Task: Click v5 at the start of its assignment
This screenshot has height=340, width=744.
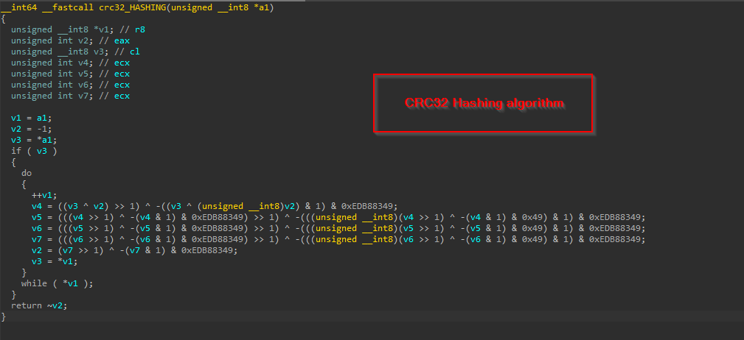Action: tap(37, 217)
